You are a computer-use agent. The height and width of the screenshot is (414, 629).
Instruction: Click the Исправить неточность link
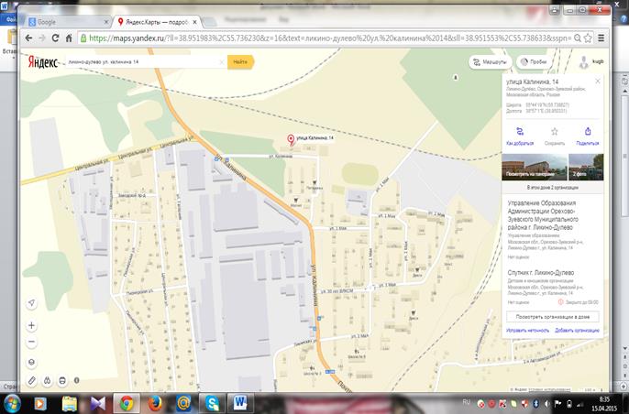point(527,331)
